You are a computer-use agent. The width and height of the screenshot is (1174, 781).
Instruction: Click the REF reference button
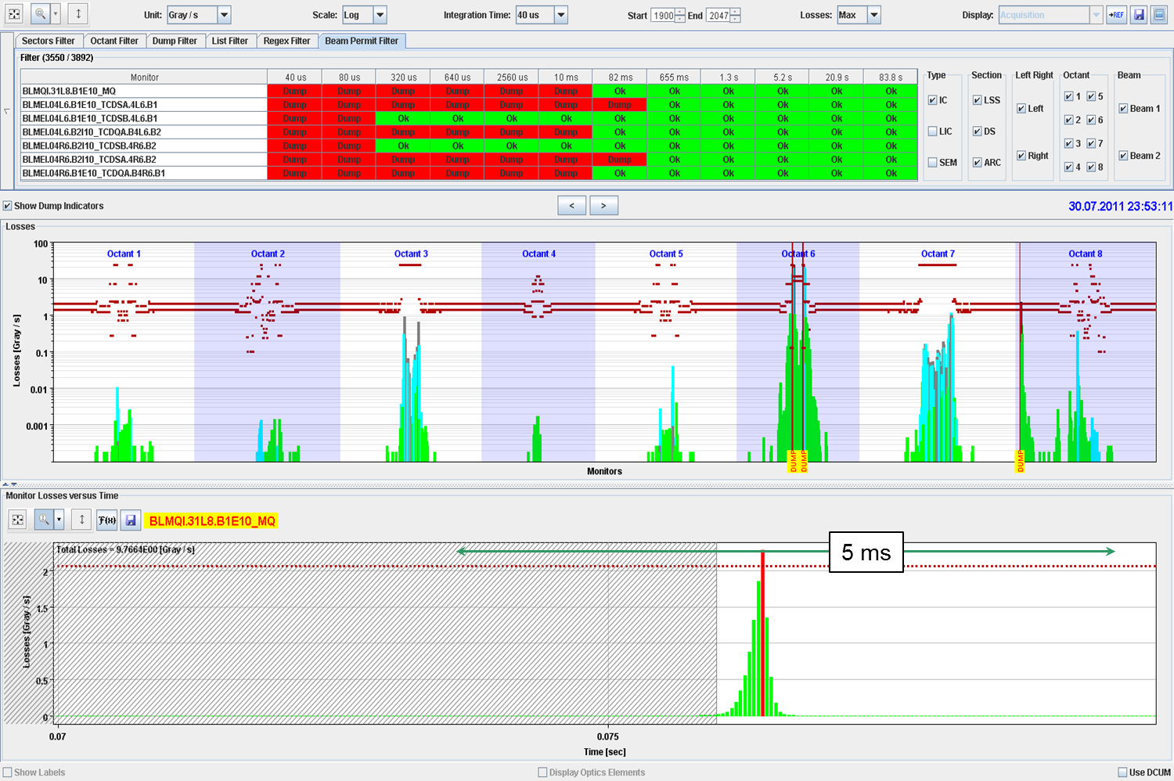(1116, 15)
